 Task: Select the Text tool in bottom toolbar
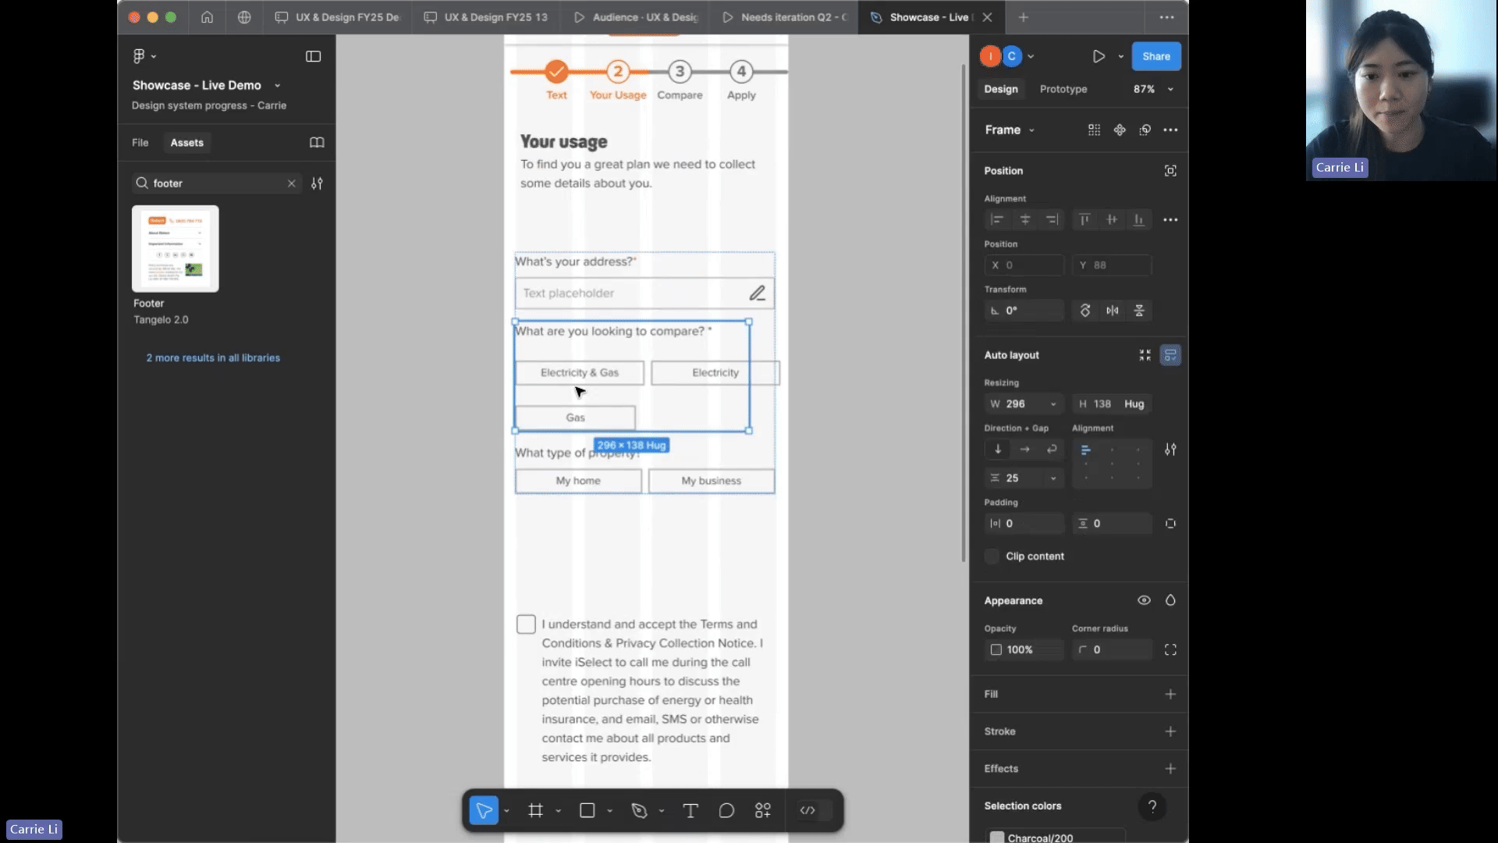click(690, 811)
